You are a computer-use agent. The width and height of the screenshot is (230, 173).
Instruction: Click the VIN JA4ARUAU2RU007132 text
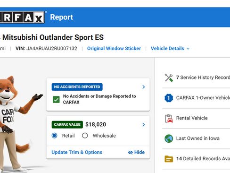(46, 49)
